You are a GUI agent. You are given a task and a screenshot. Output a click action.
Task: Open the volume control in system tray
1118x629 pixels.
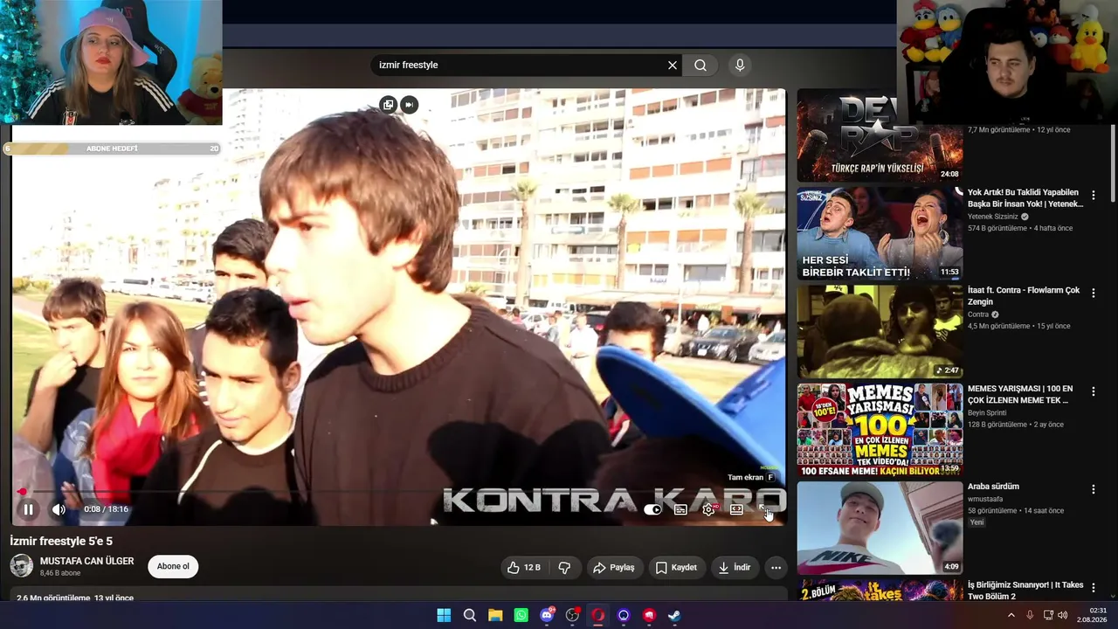click(1063, 615)
